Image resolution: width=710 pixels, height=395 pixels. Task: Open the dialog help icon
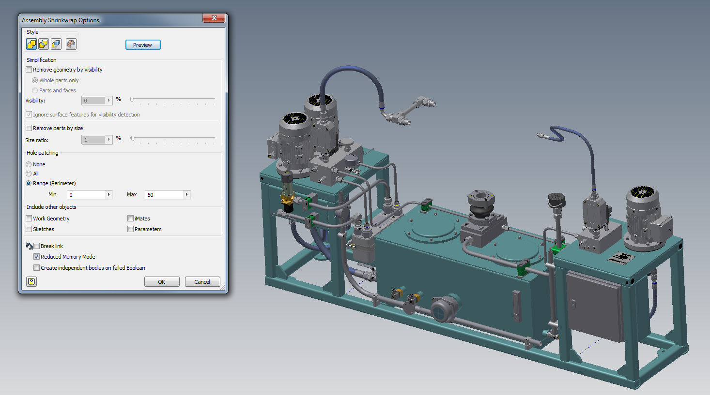[31, 281]
